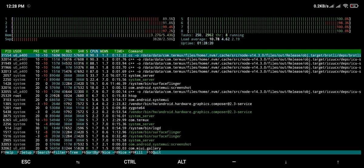This screenshot has width=364, height=168.
Task: Tap the ALT extra key
Action: pos(182,162)
